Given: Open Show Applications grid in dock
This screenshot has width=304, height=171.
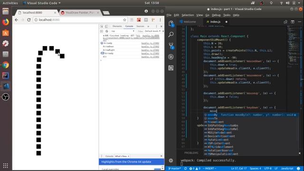Looking at the screenshot, I should point(5,165).
